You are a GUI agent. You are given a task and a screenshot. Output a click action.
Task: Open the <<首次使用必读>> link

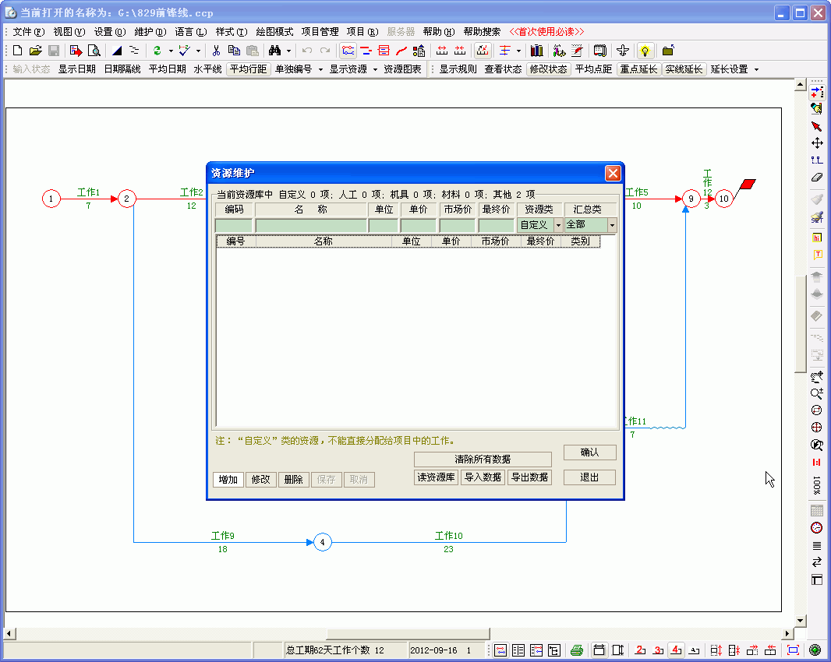coord(546,32)
